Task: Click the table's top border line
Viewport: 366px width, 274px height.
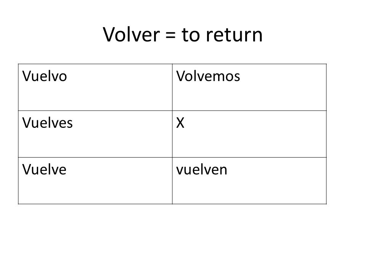Action: (172, 64)
